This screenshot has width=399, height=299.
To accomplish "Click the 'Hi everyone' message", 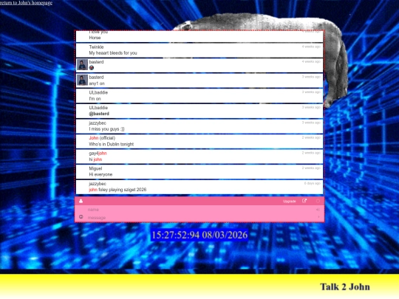I will click(x=100, y=174).
